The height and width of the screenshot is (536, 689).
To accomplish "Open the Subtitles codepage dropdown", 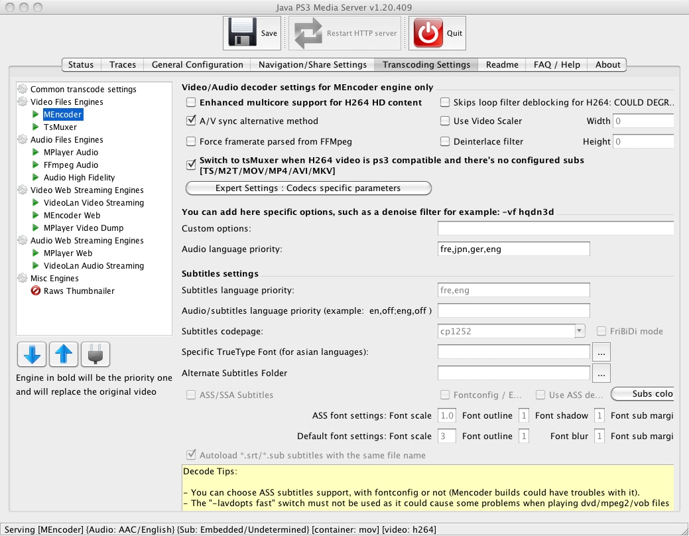I will tap(578, 330).
